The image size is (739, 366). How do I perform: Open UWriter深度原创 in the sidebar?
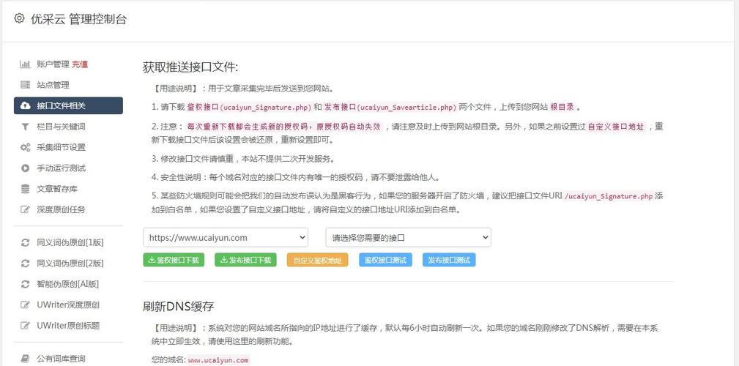(x=68, y=305)
